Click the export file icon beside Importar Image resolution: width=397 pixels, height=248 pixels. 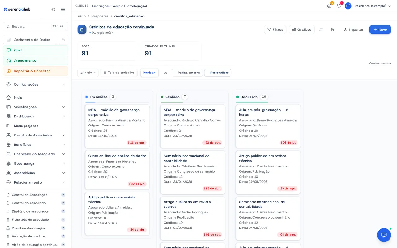click(332, 29)
